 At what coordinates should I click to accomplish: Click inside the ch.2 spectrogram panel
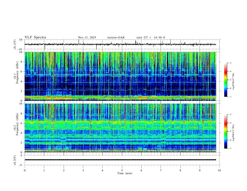click(120, 128)
